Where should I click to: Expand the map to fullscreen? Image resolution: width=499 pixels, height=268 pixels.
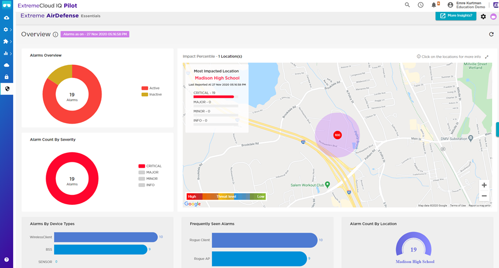tap(487, 57)
